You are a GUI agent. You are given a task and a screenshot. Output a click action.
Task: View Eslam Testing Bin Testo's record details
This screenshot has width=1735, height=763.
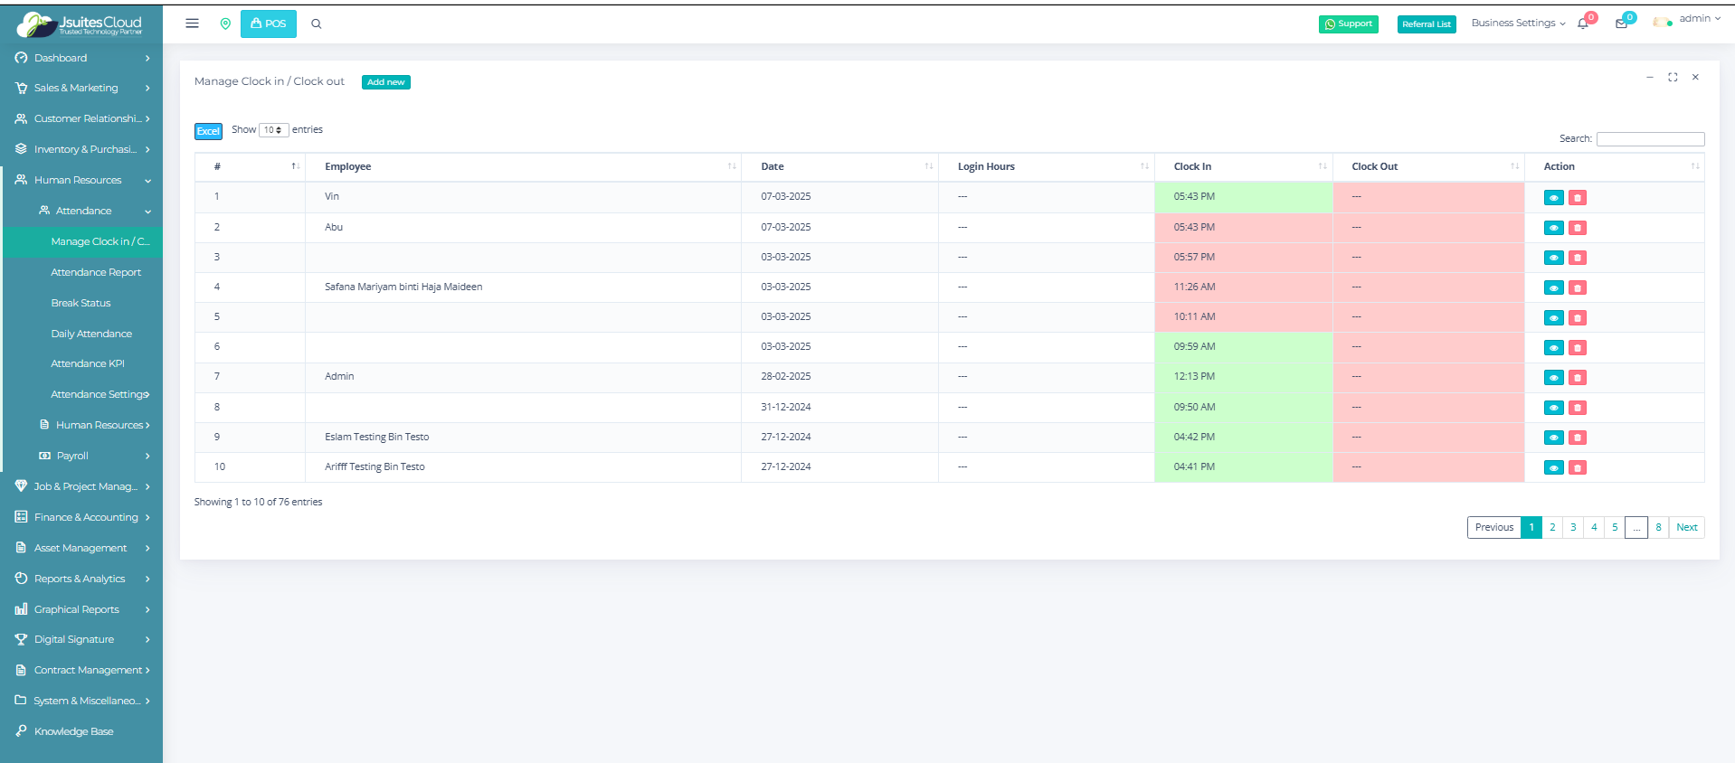point(1553,438)
